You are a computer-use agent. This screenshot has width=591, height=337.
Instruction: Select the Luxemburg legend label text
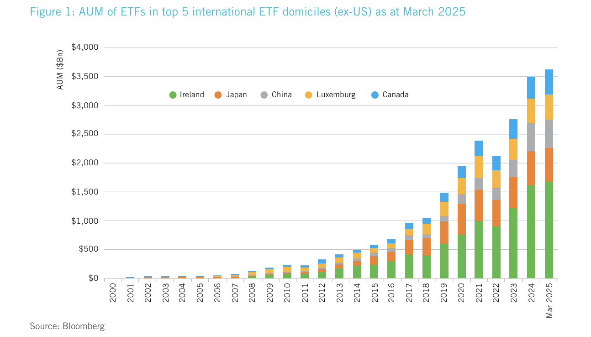click(x=336, y=95)
